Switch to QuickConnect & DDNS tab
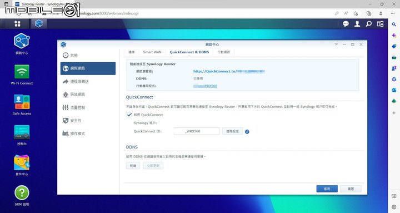 189,52
